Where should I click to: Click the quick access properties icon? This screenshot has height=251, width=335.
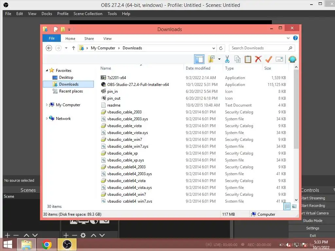pos(56,29)
